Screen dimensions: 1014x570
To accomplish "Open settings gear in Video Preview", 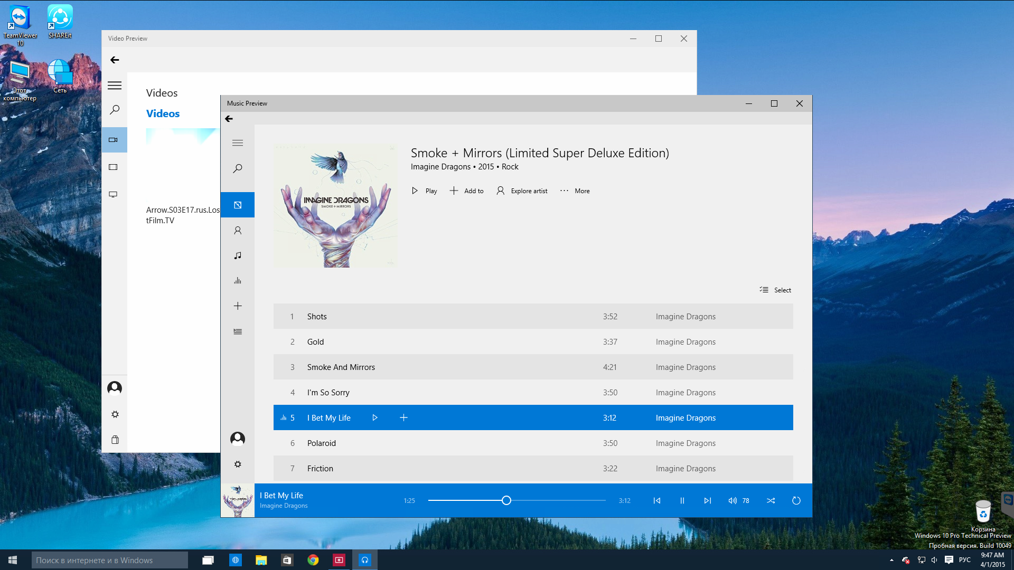I will point(115,414).
